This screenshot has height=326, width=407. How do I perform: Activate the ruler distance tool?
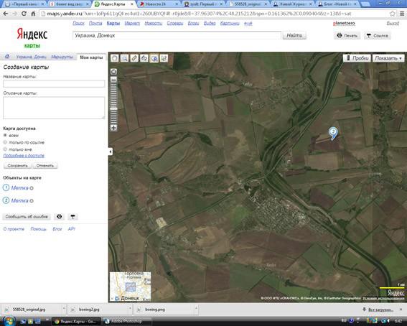[x=134, y=58]
